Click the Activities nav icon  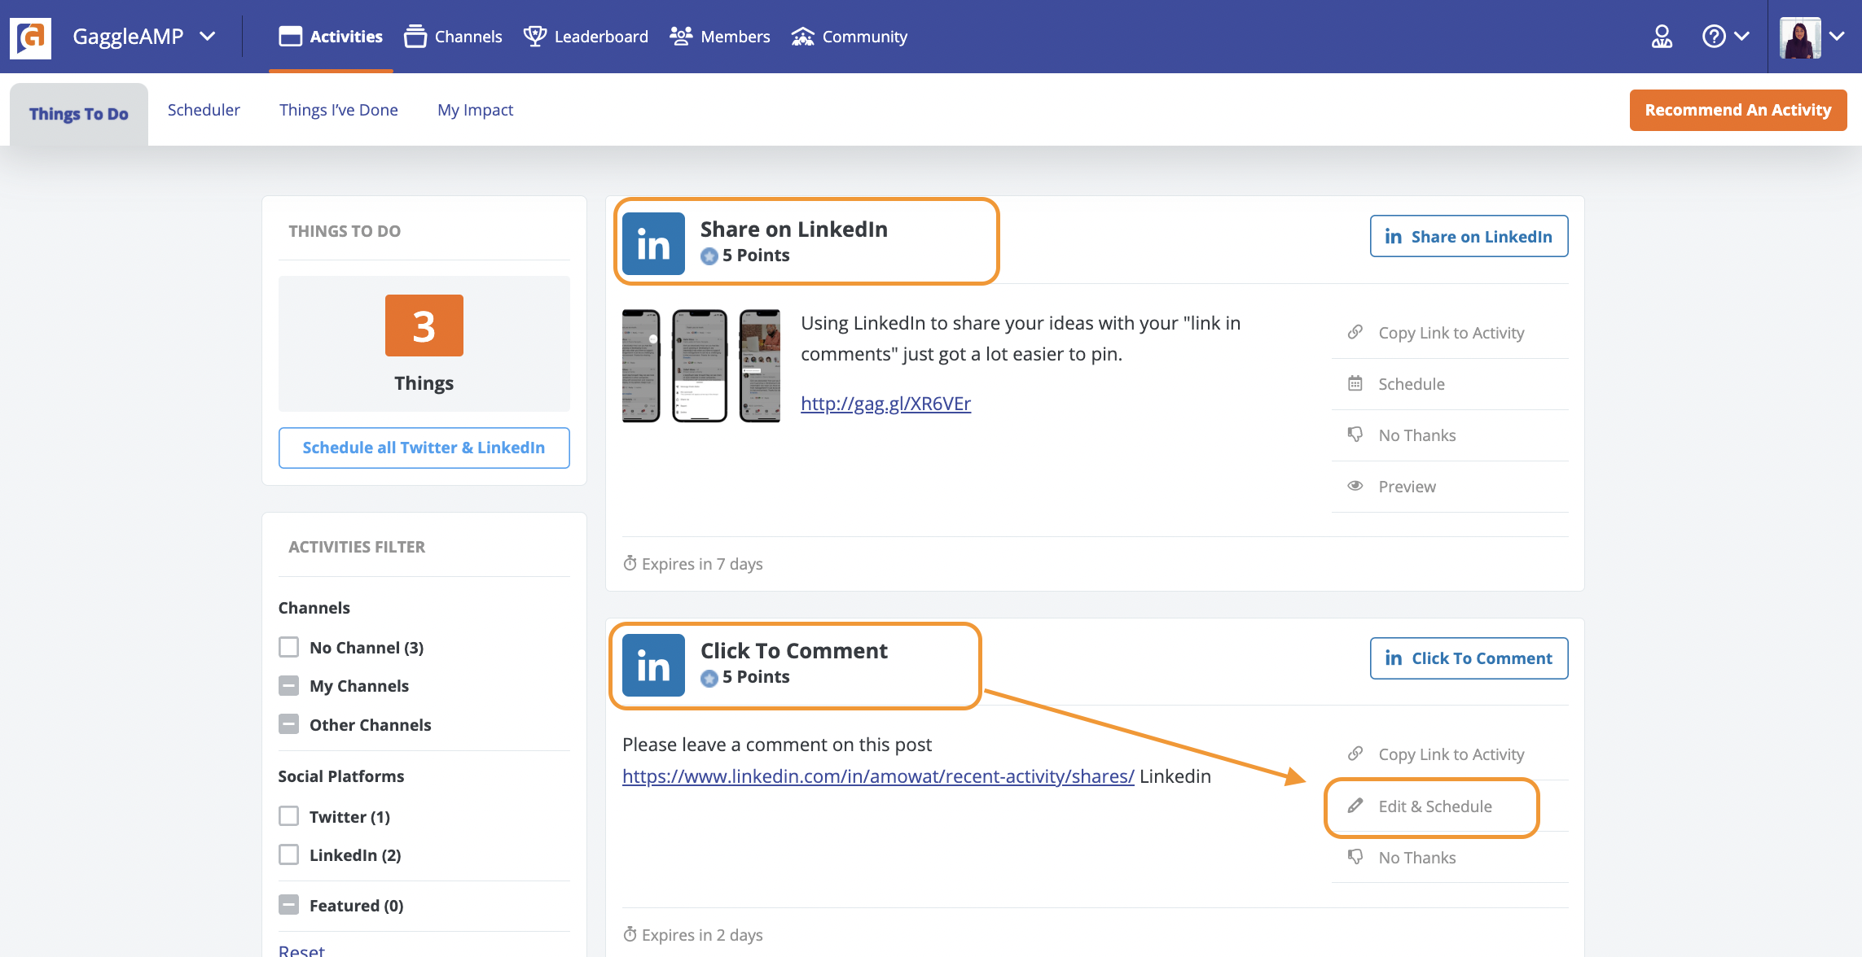click(x=290, y=37)
